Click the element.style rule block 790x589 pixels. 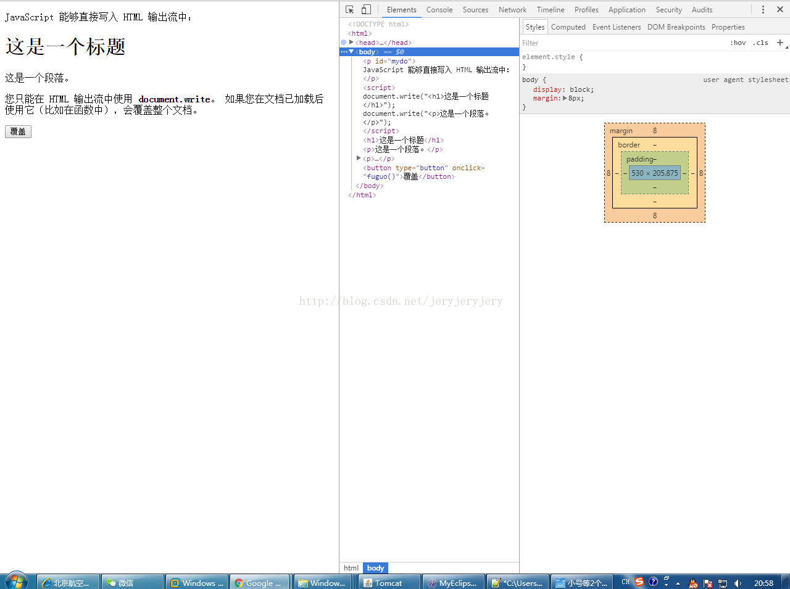[654, 62]
